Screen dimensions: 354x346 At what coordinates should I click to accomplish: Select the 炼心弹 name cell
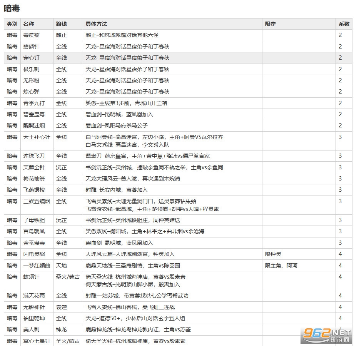point(37,92)
